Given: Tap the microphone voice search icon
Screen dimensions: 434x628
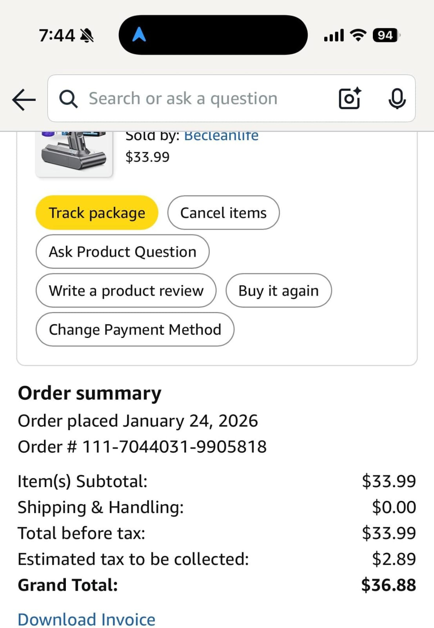Looking at the screenshot, I should (397, 99).
